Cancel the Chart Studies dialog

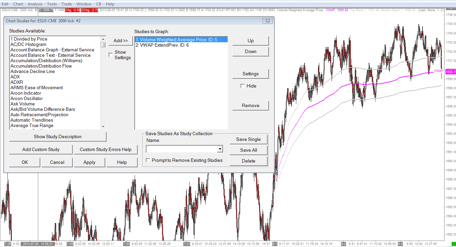57,162
